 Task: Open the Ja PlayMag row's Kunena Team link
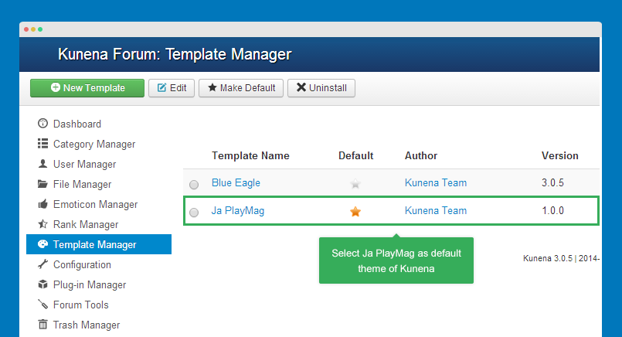point(436,211)
